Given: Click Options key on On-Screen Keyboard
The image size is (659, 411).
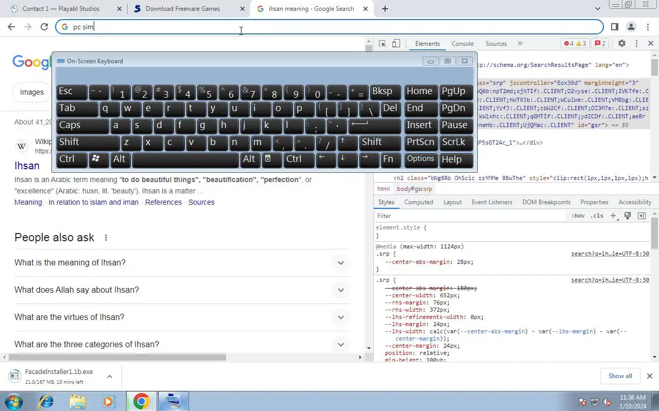Looking at the screenshot, I should point(421,159).
